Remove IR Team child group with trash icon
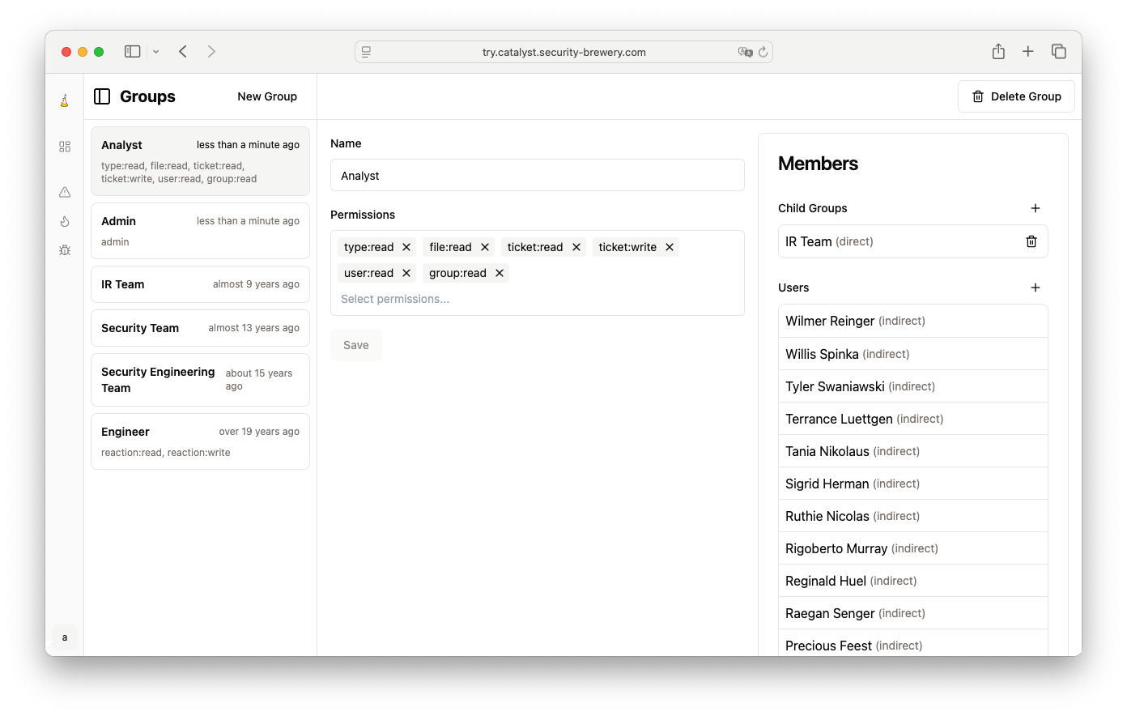The width and height of the screenshot is (1127, 716). (1031, 241)
